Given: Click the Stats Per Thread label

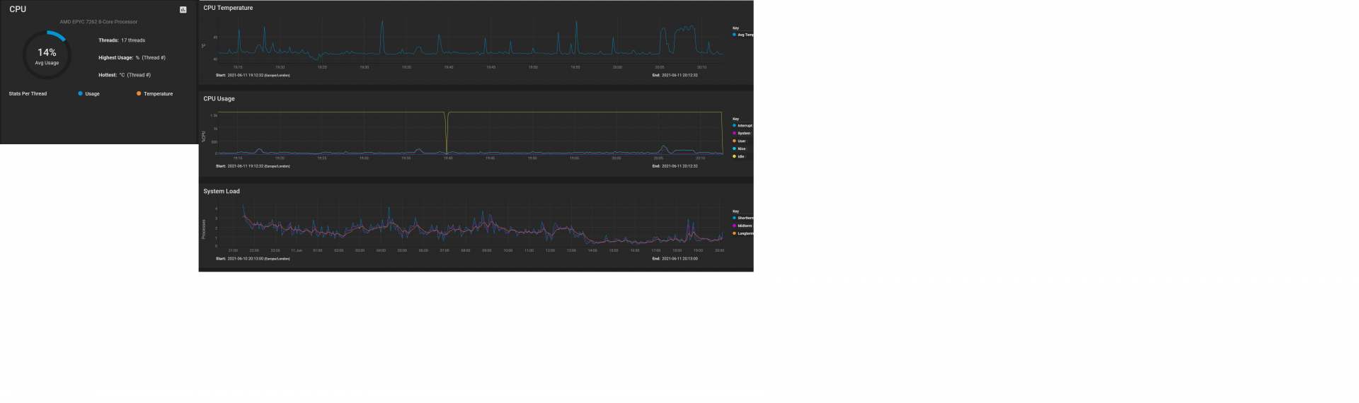Looking at the screenshot, I should (28, 93).
